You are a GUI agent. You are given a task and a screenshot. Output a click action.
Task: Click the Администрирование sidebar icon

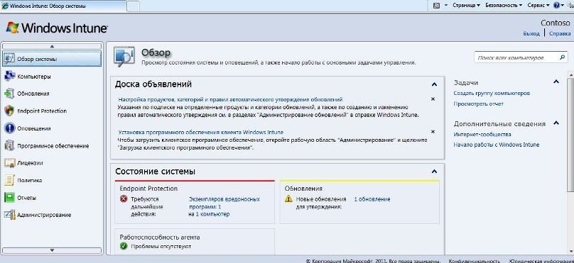click(9, 215)
